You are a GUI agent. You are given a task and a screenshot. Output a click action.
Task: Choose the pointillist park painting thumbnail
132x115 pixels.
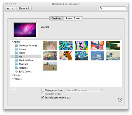(x=50, y=56)
